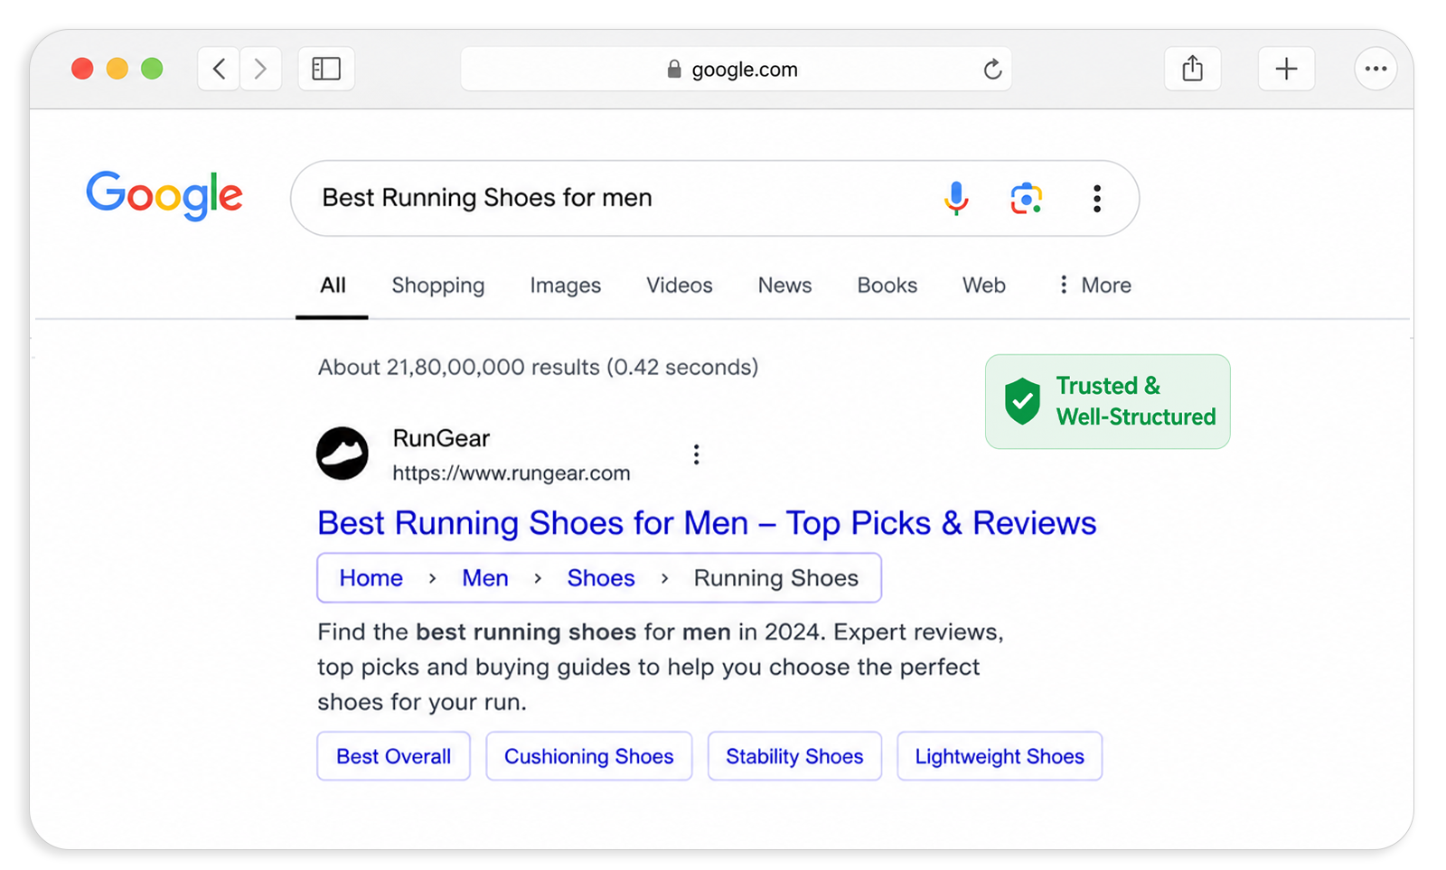This screenshot has width=1446, height=870.
Task: Reload the page with the refresh icon
Action: pos(992,70)
